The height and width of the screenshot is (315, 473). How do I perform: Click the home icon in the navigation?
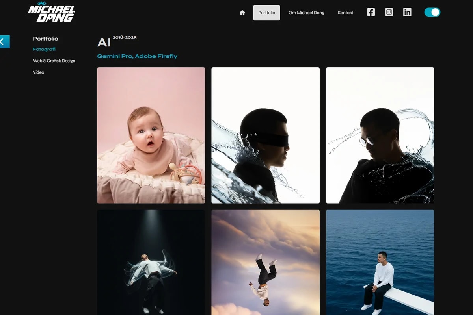pyautogui.click(x=242, y=13)
